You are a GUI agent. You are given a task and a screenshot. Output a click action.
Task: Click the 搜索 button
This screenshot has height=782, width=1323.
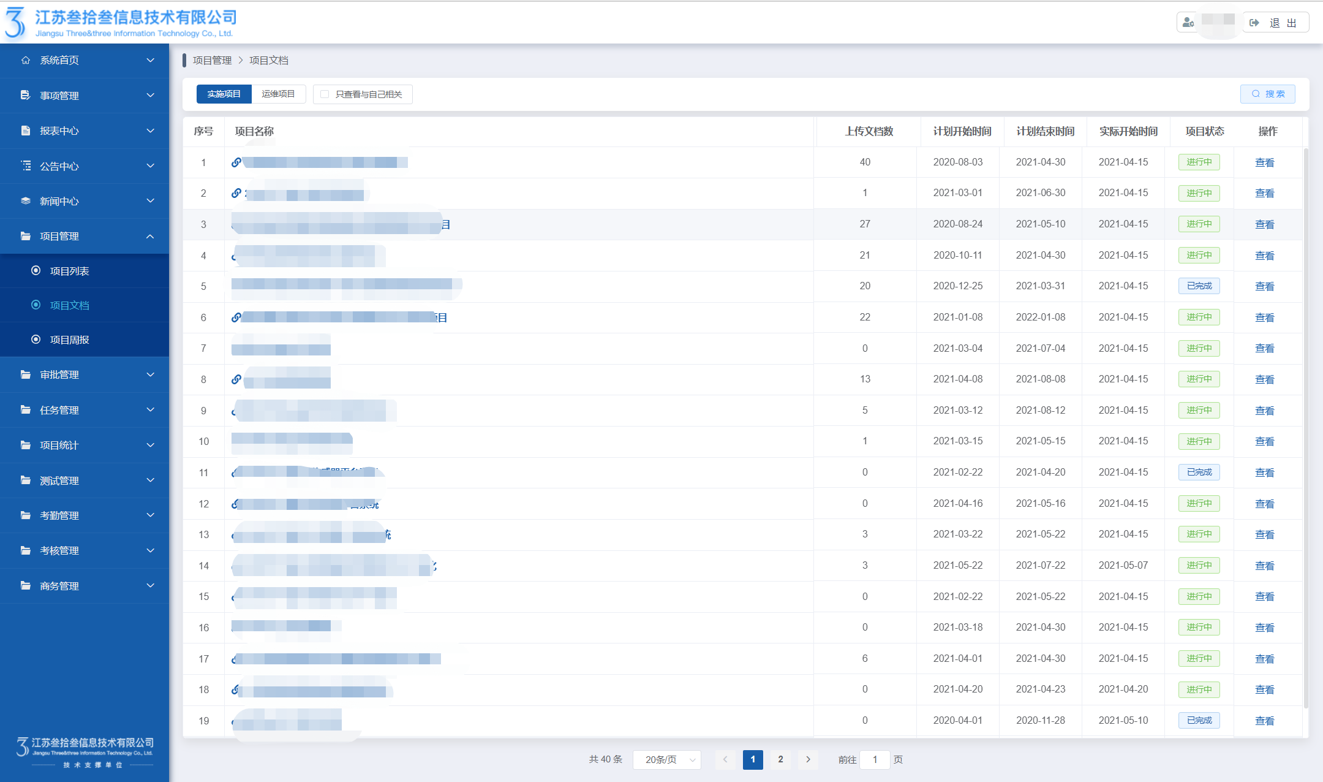point(1267,94)
